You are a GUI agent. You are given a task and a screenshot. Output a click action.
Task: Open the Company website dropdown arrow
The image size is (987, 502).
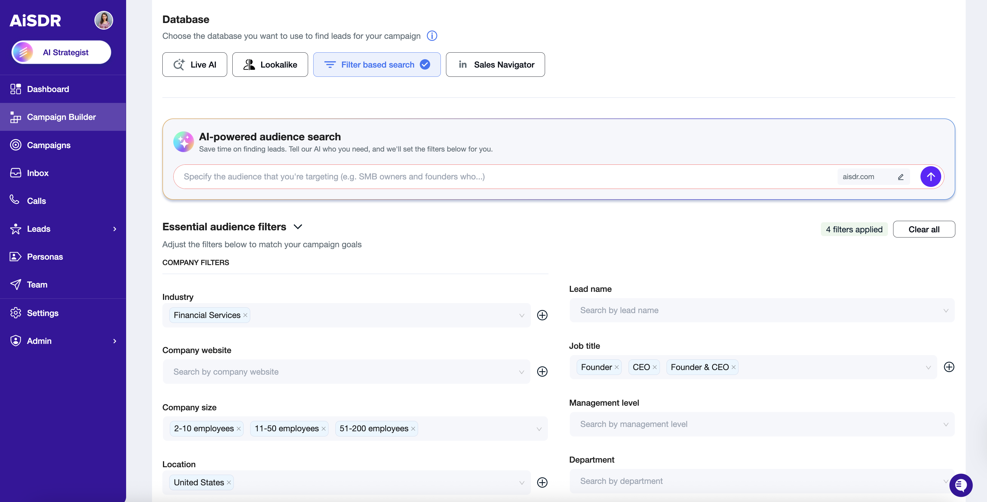[x=521, y=372]
